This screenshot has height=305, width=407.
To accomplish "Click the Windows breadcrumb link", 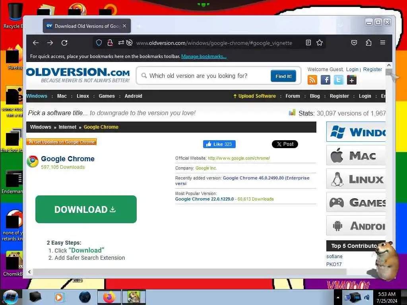I will (x=41, y=127).
